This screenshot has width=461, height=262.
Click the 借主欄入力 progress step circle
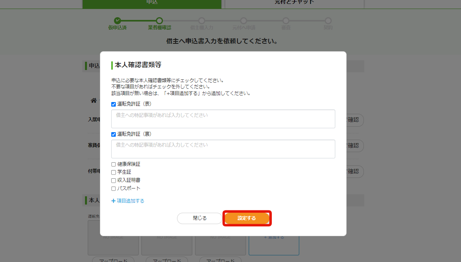[202, 21]
